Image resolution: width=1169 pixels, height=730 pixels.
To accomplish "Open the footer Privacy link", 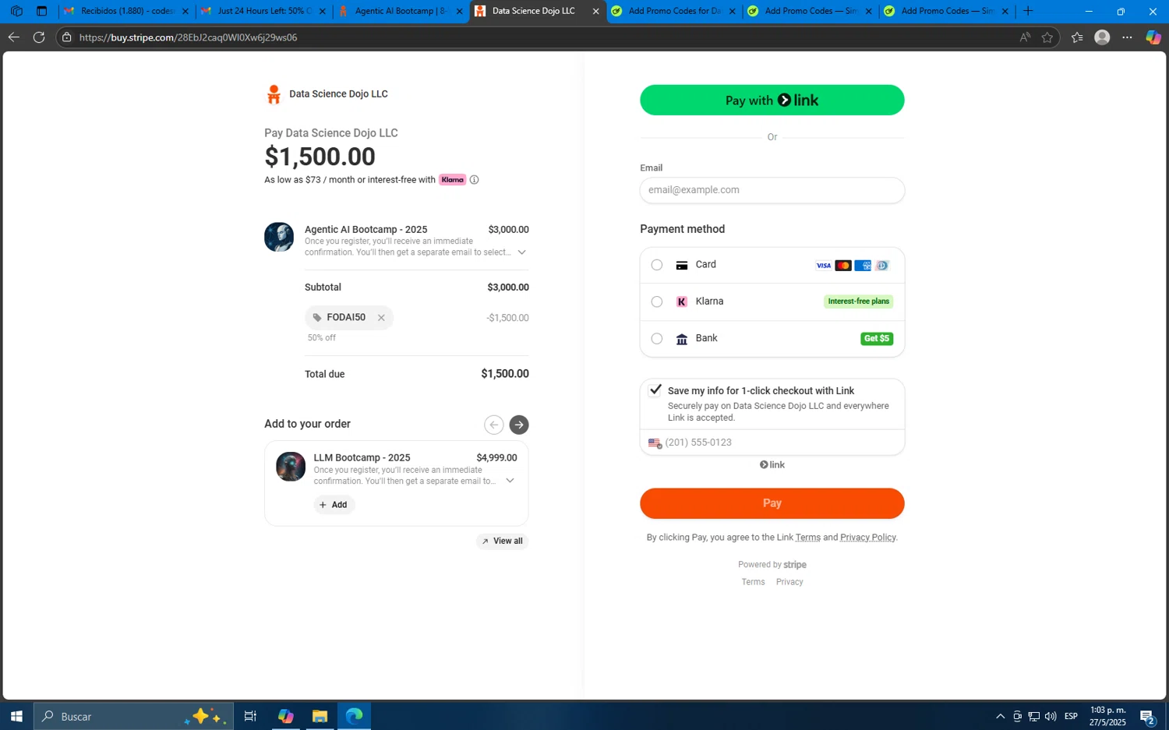I will pos(789,582).
